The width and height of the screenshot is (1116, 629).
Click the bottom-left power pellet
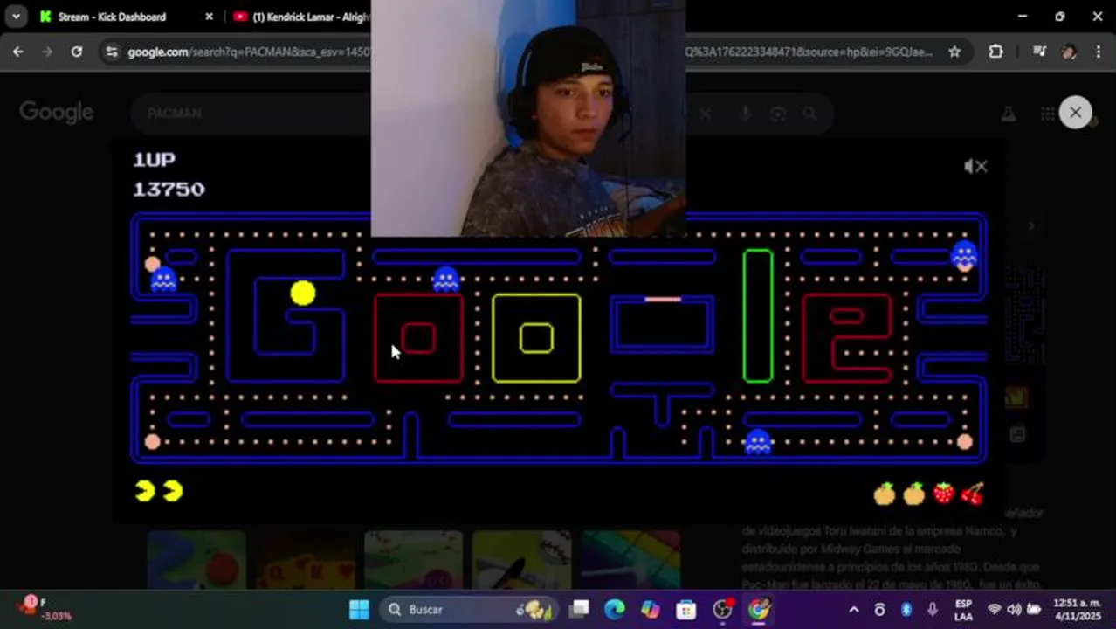click(x=153, y=442)
